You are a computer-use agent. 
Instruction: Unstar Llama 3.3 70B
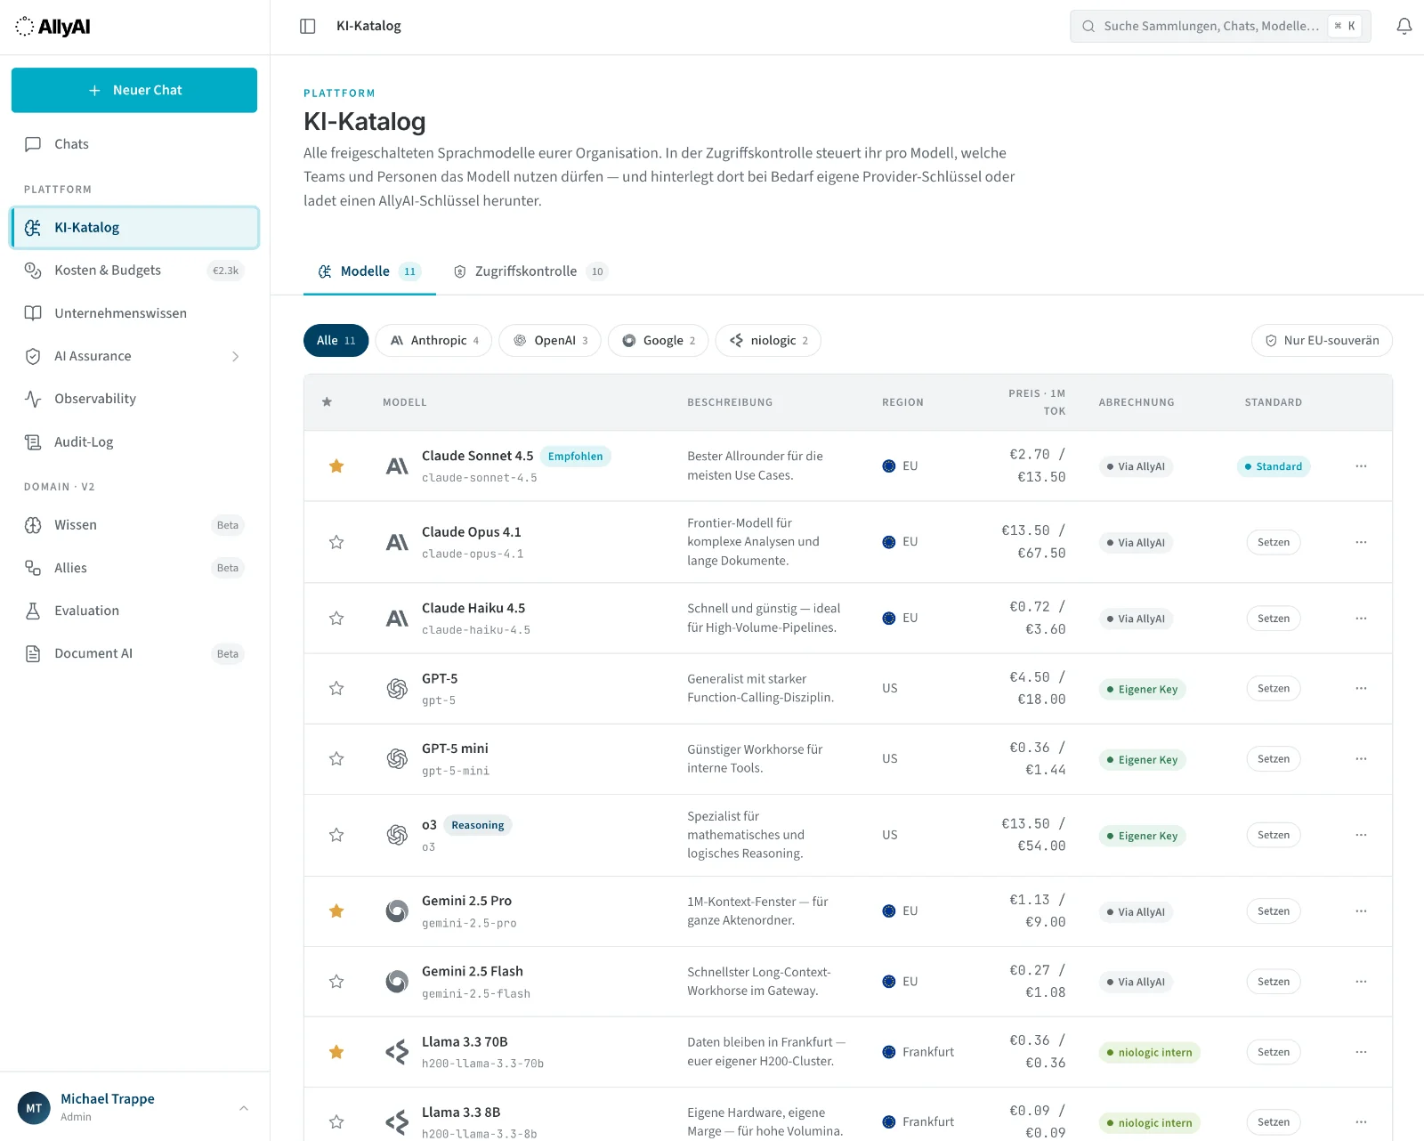click(x=336, y=1052)
